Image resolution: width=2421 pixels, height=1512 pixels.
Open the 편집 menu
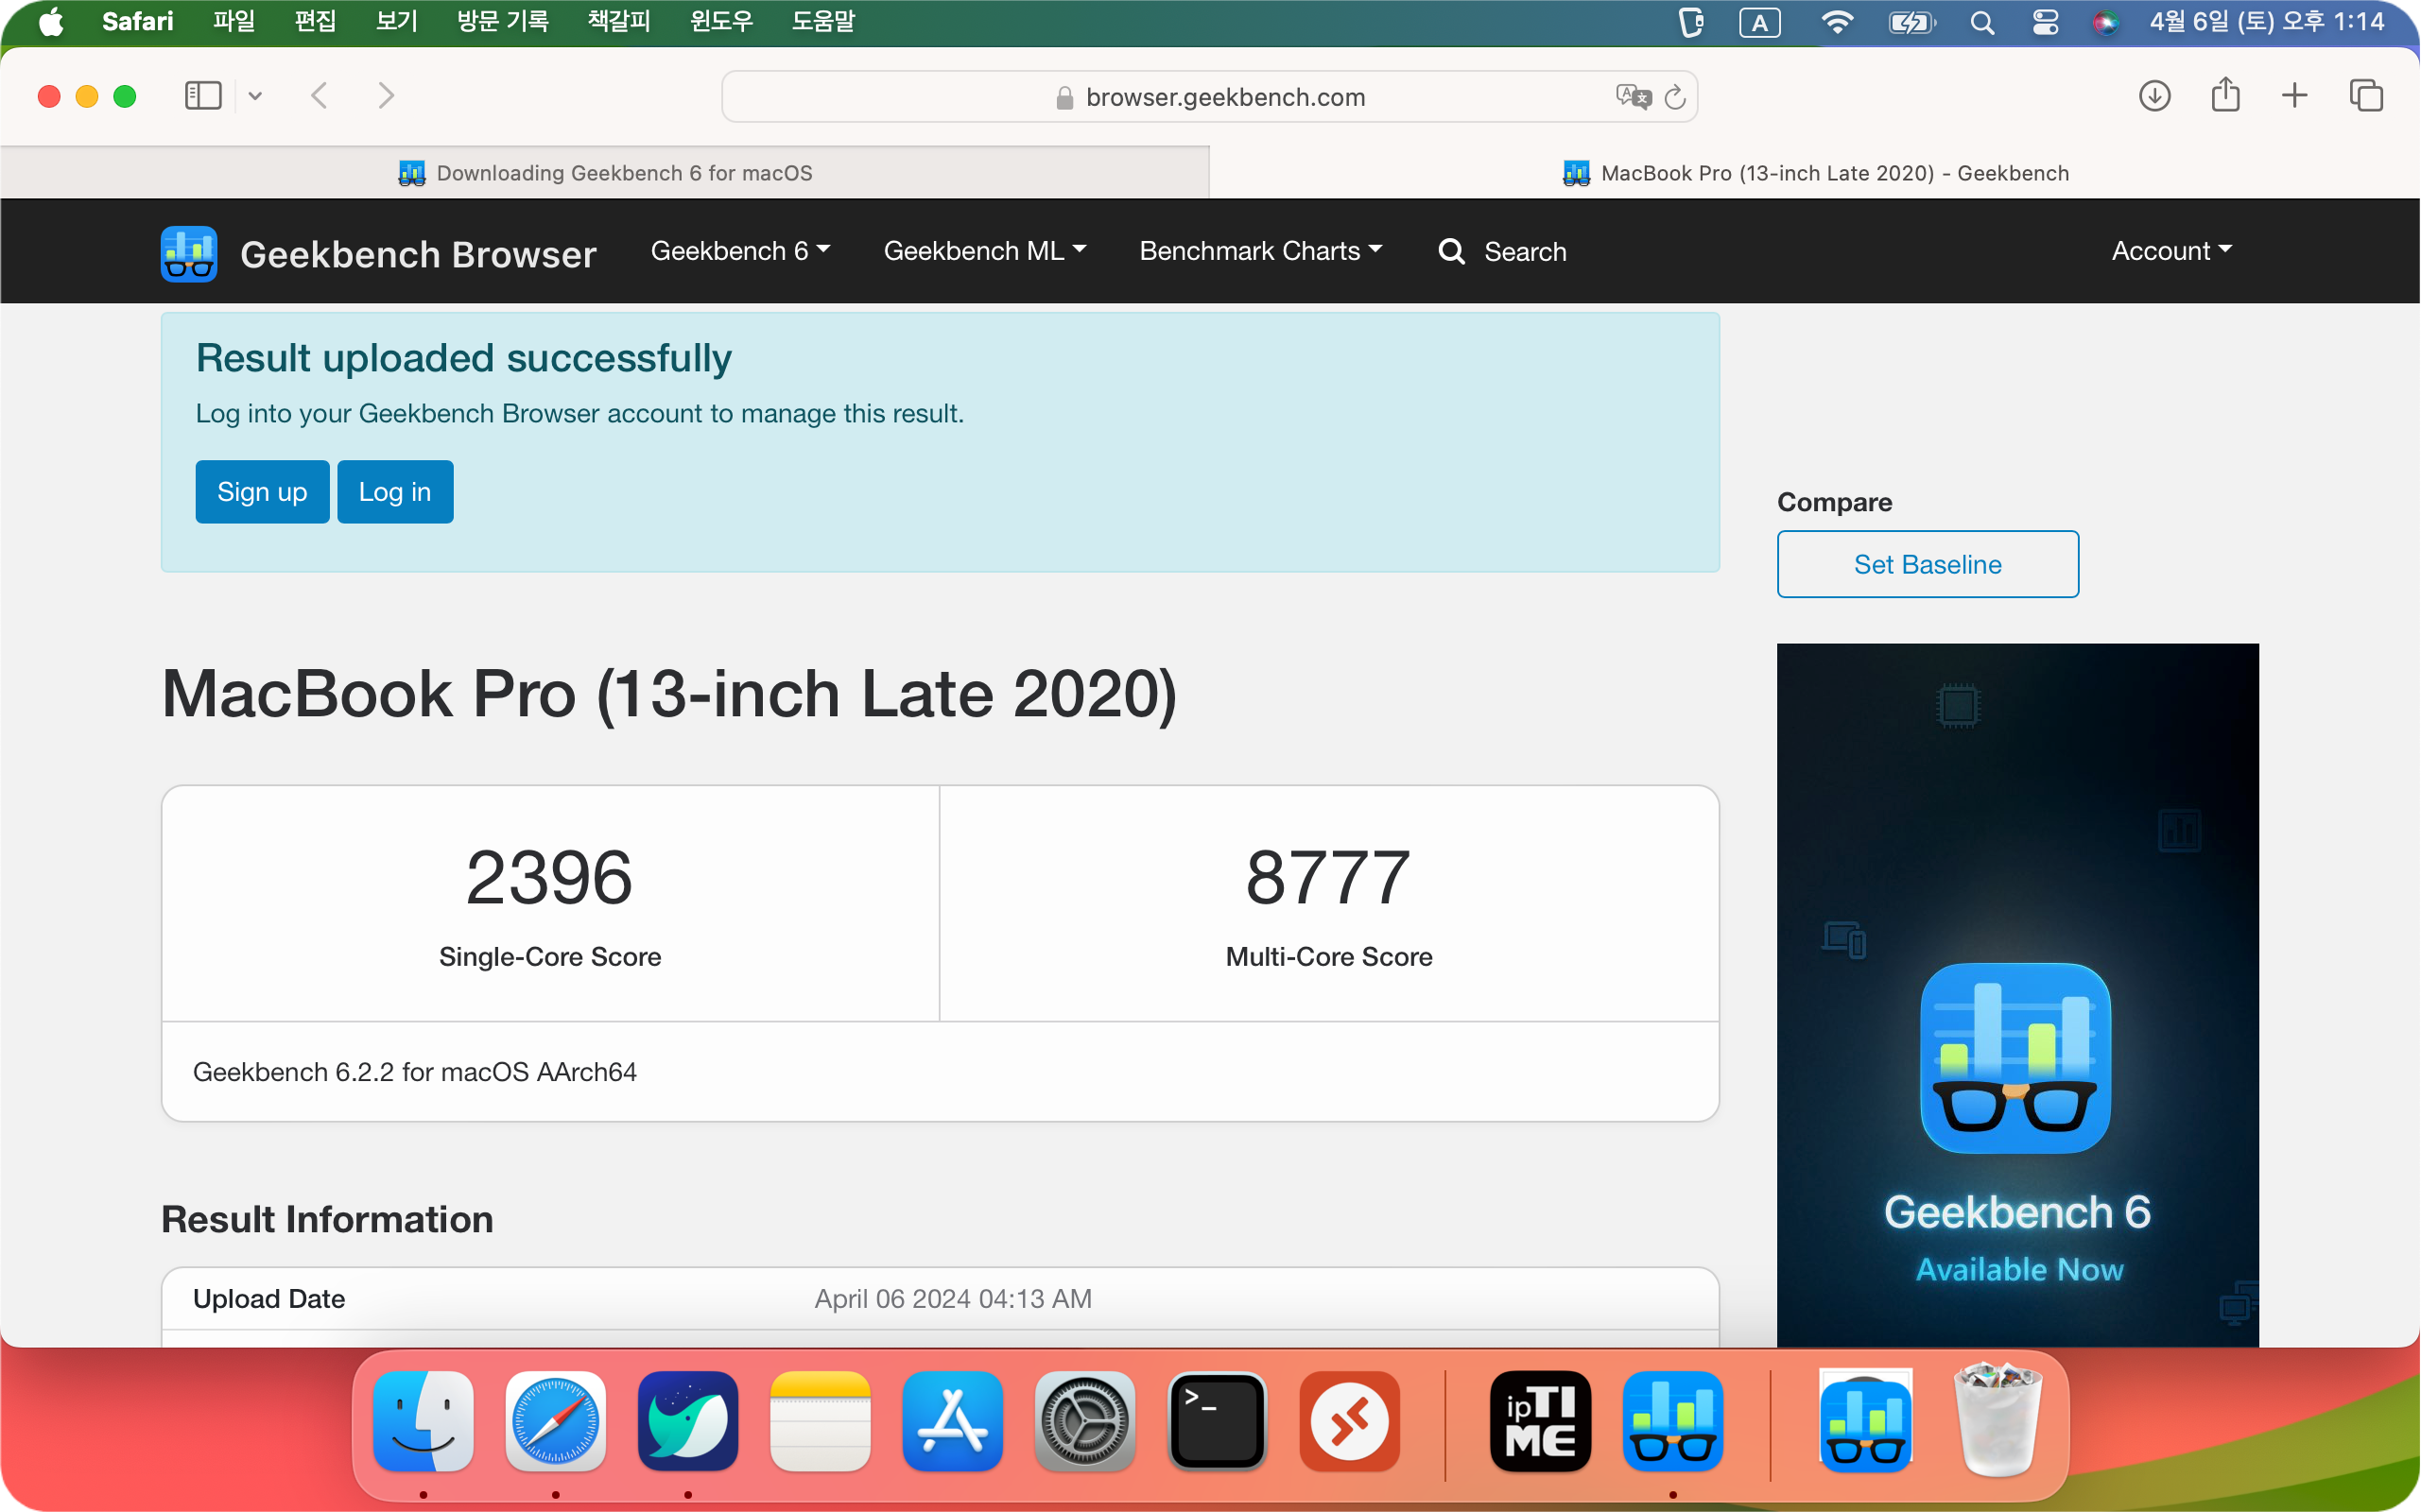pyautogui.click(x=315, y=22)
